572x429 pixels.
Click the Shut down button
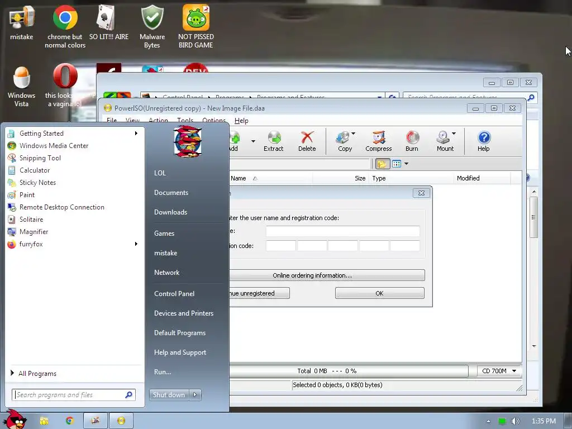pyautogui.click(x=169, y=395)
